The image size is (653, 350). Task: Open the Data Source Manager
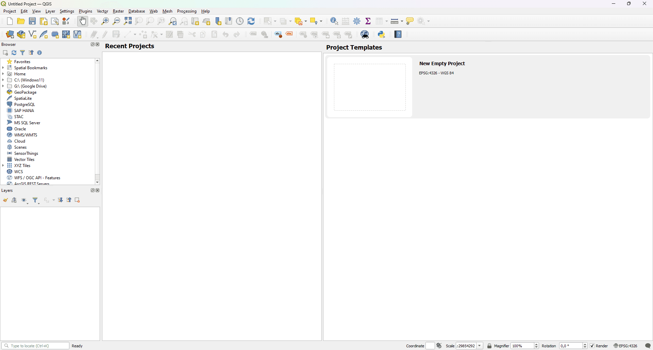(x=10, y=35)
